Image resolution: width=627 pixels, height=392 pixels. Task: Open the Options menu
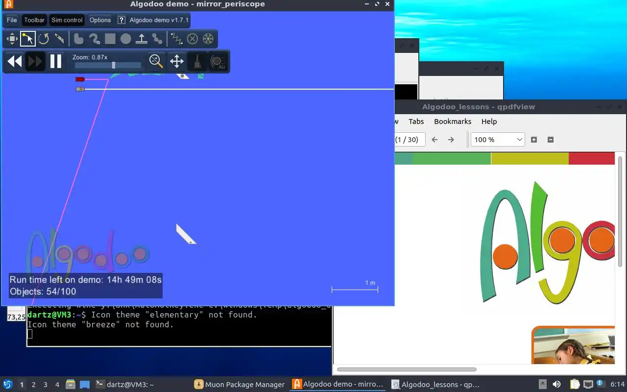coord(100,20)
